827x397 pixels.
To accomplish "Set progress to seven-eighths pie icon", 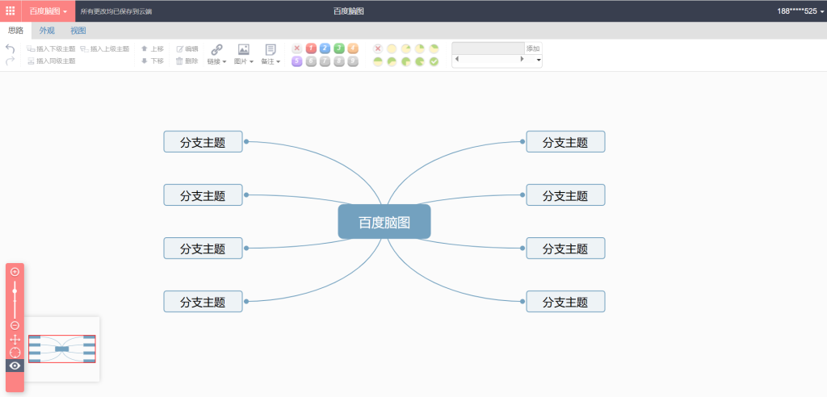I will pos(420,61).
